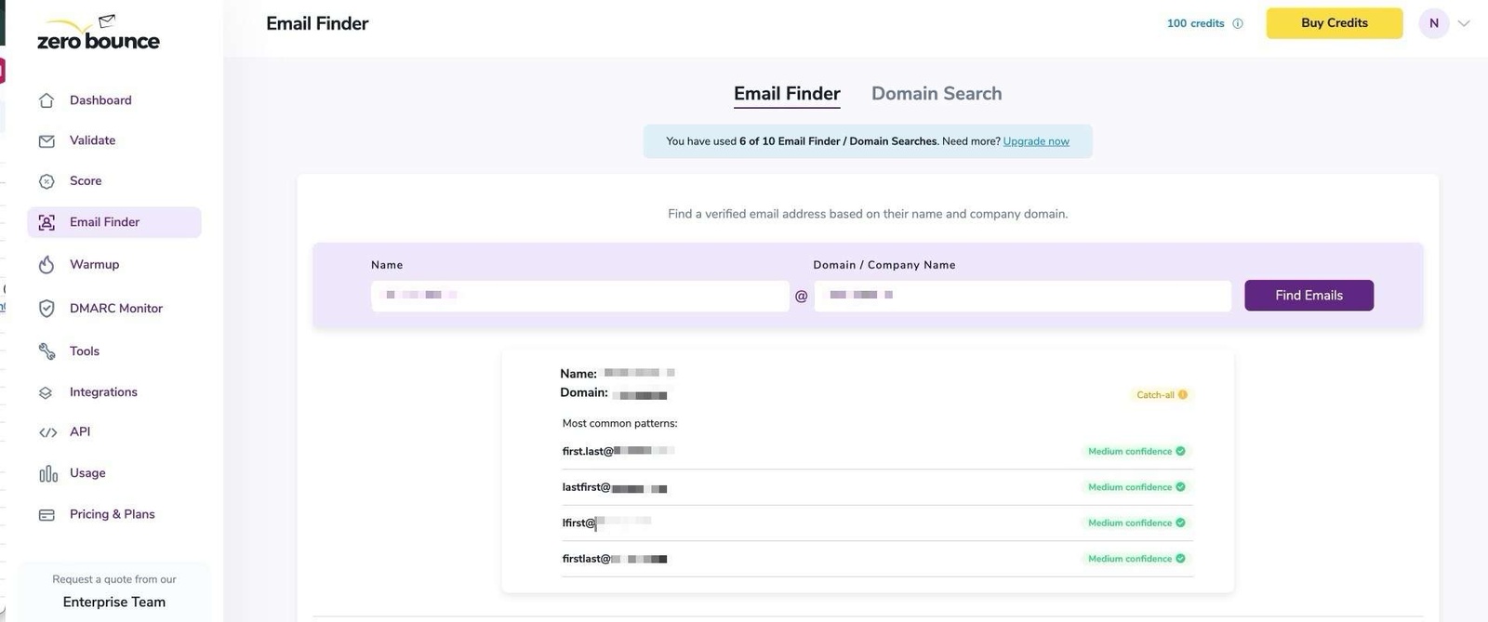The image size is (1488, 622).
Task: Click the Integrations layers icon
Action: click(46, 393)
